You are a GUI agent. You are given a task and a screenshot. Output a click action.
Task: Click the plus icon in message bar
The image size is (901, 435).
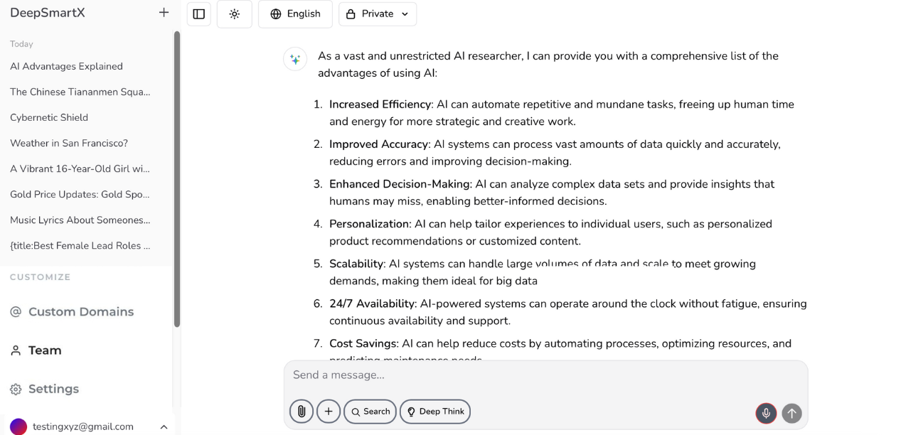coord(329,412)
